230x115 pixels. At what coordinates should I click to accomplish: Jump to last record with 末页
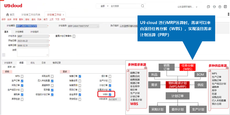click(x=63, y=19)
